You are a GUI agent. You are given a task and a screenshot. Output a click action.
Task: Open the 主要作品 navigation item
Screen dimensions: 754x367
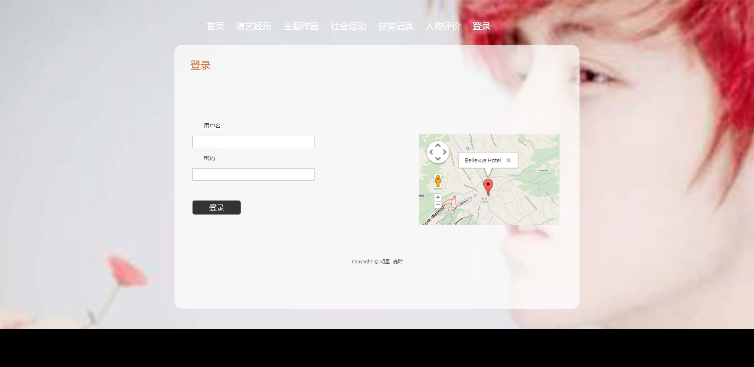(x=301, y=26)
